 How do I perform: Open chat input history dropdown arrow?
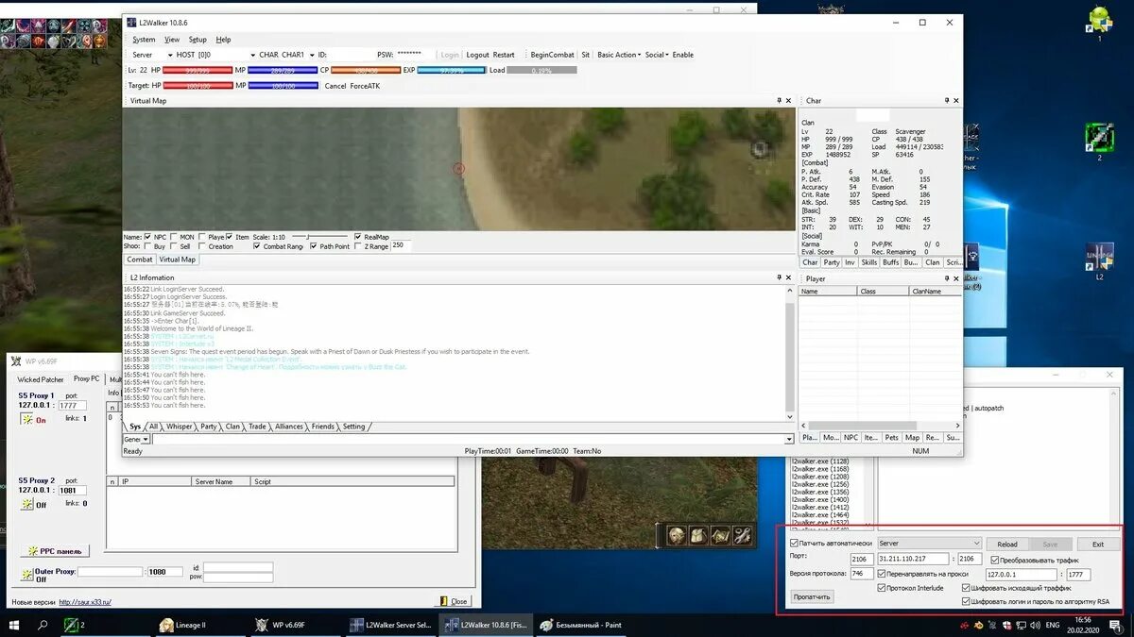[x=789, y=439]
